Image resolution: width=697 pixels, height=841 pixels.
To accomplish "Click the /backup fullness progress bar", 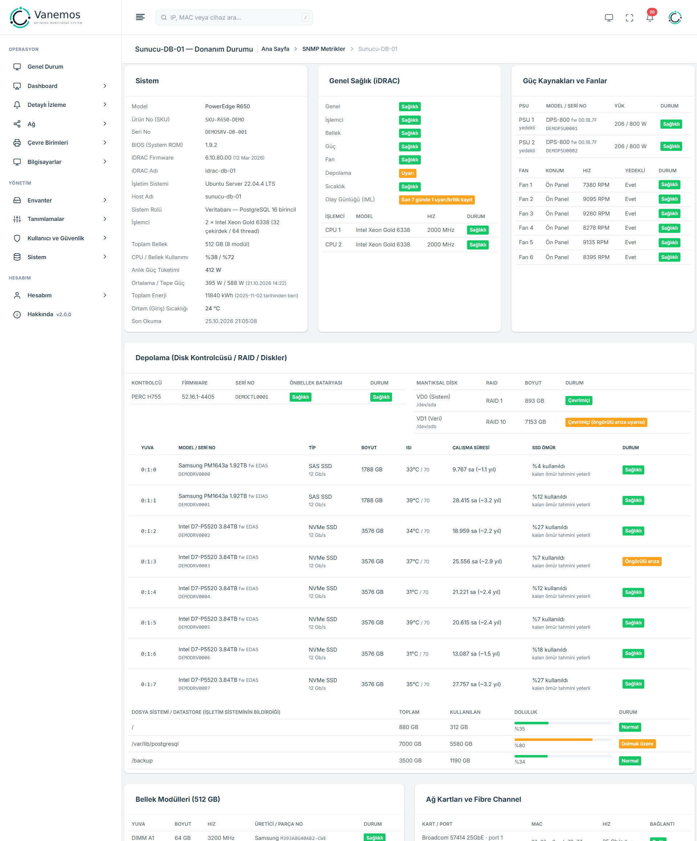I will coord(563,756).
